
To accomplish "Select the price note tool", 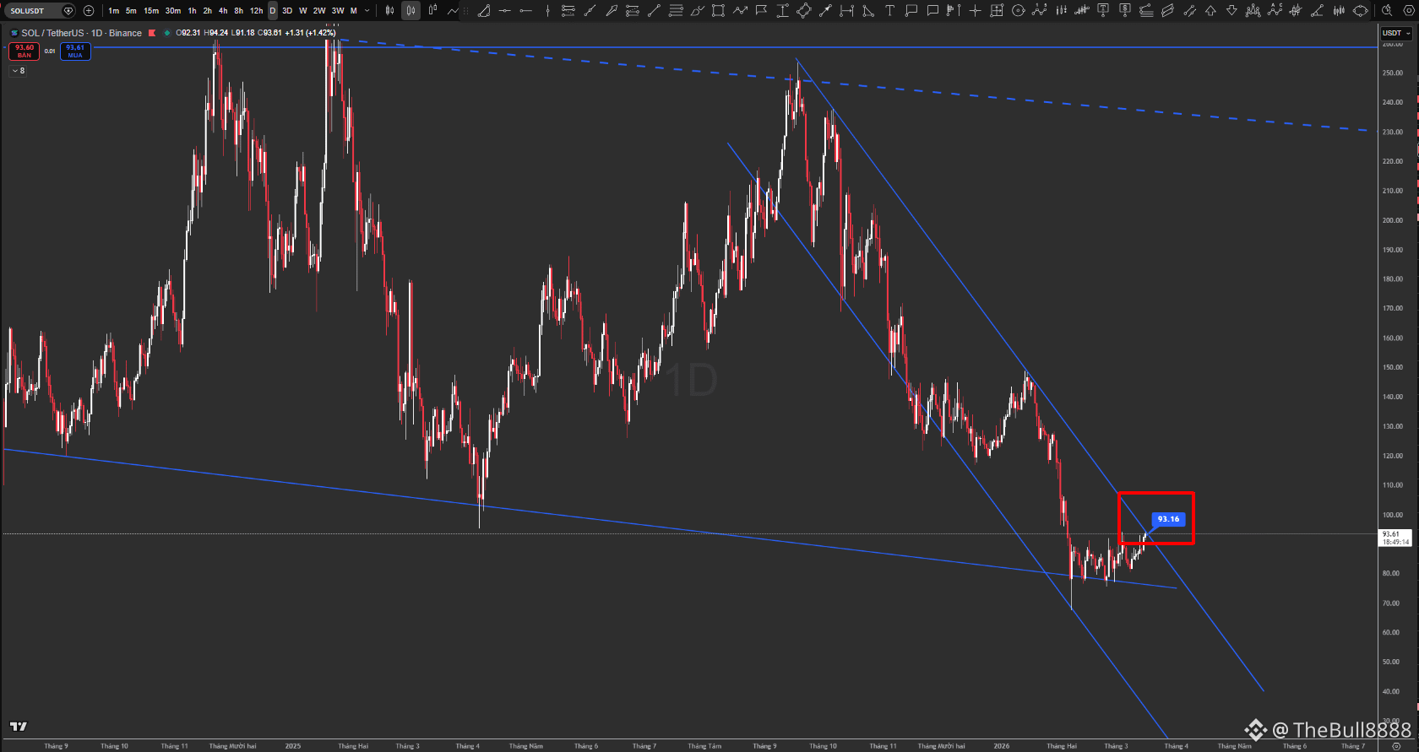I will point(1124,11).
